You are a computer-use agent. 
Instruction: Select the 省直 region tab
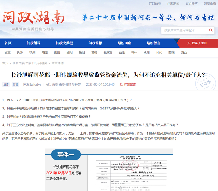(7, 52)
